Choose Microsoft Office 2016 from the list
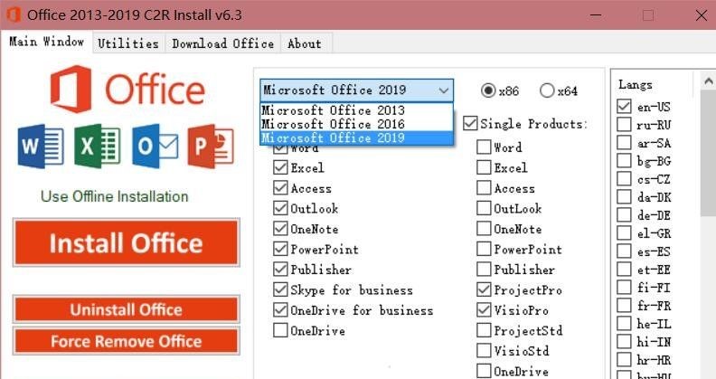This screenshot has width=716, height=379. coord(356,124)
